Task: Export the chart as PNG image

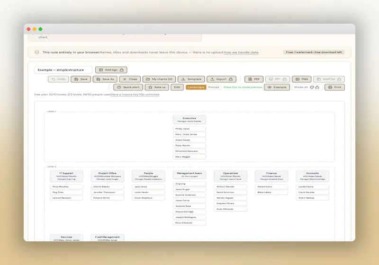Action: tap(302, 79)
